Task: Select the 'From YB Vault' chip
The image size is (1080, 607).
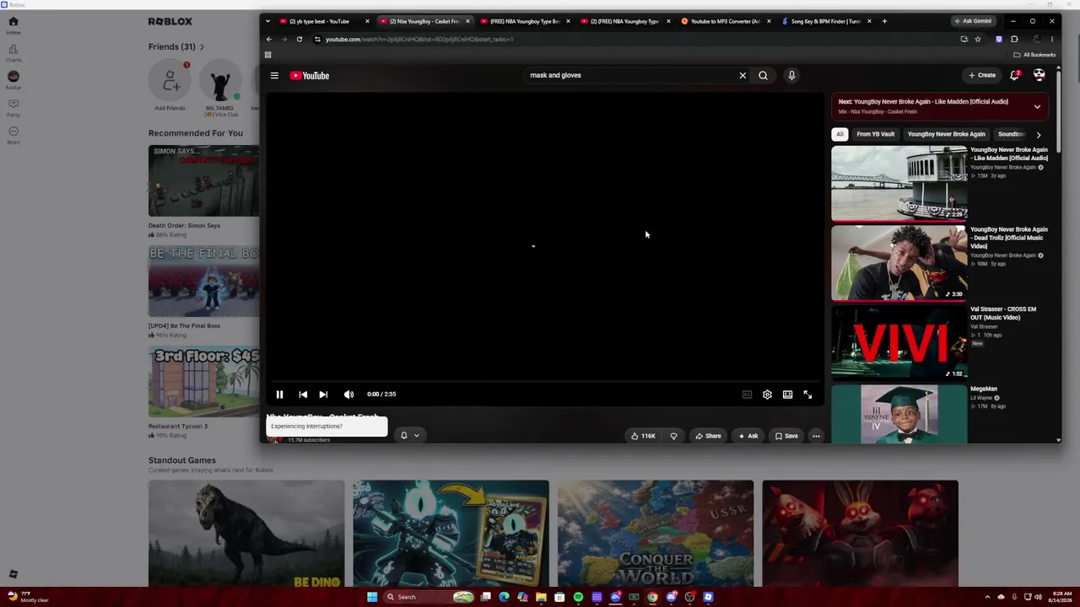Action: (x=875, y=134)
